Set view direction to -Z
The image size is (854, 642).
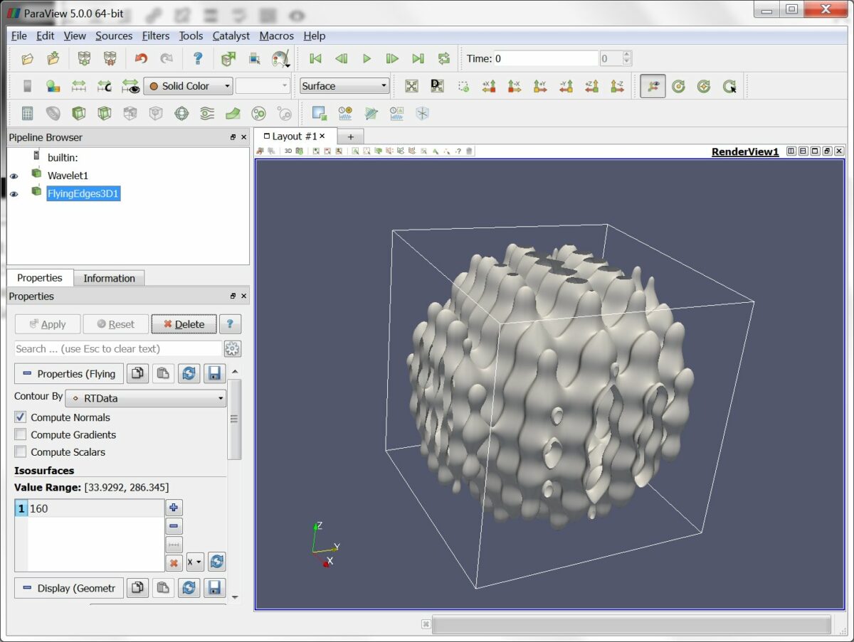(x=616, y=86)
